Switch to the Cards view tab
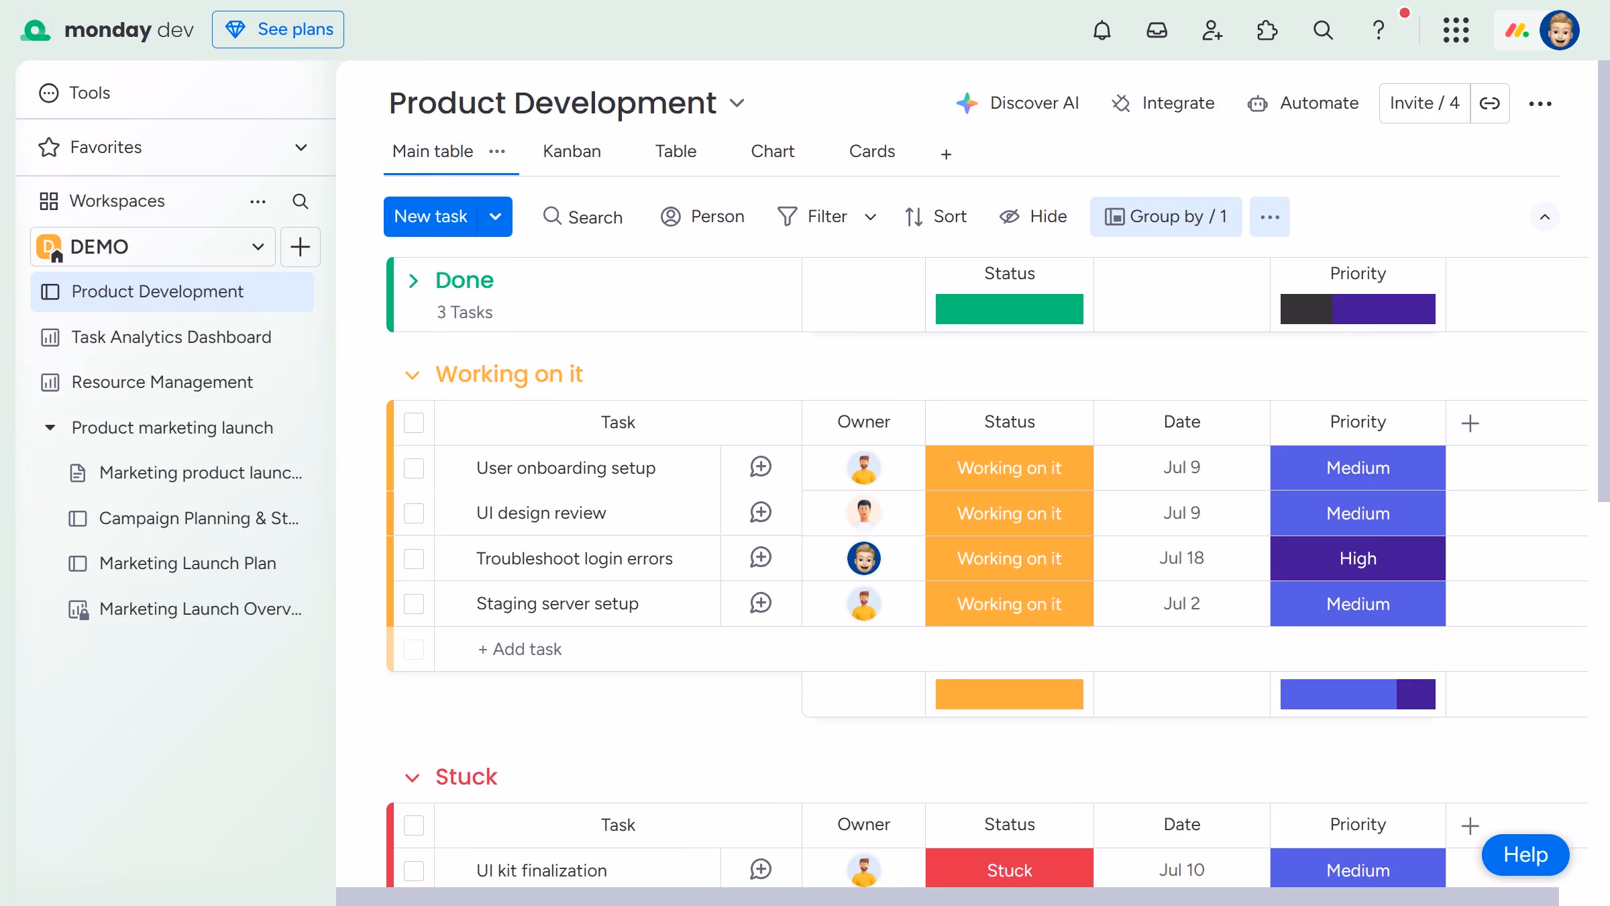This screenshot has width=1610, height=906. [x=872, y=152]
